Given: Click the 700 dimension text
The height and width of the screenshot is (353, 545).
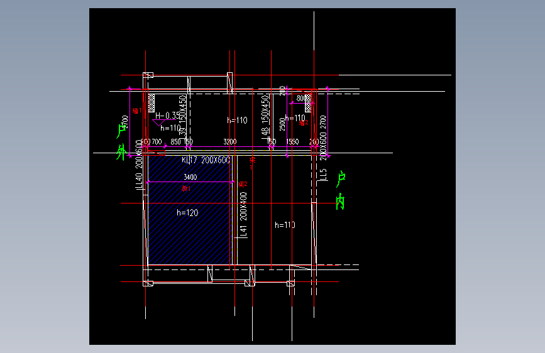Looking at the screenshot, I should [x=157, y=142].
